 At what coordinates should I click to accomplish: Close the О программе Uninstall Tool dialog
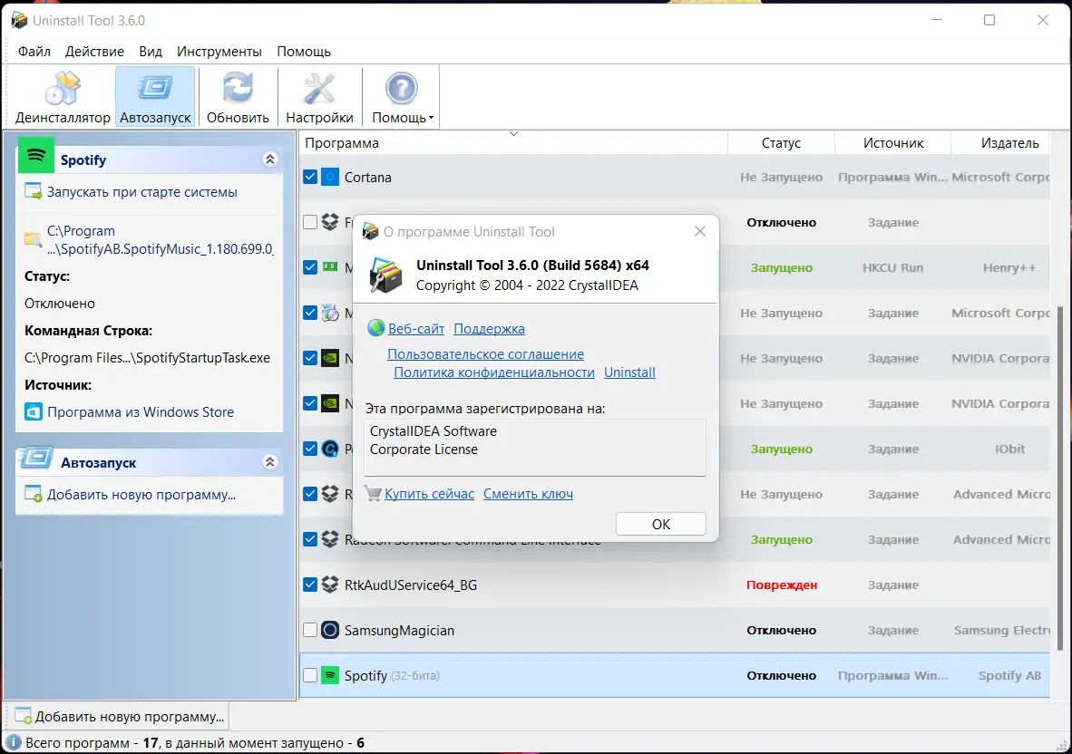point(700,231)
